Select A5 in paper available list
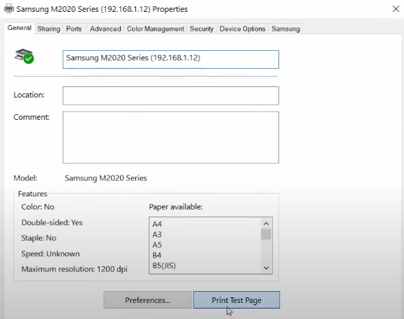This screenshot has width=404, height=319. coord(157,245)
